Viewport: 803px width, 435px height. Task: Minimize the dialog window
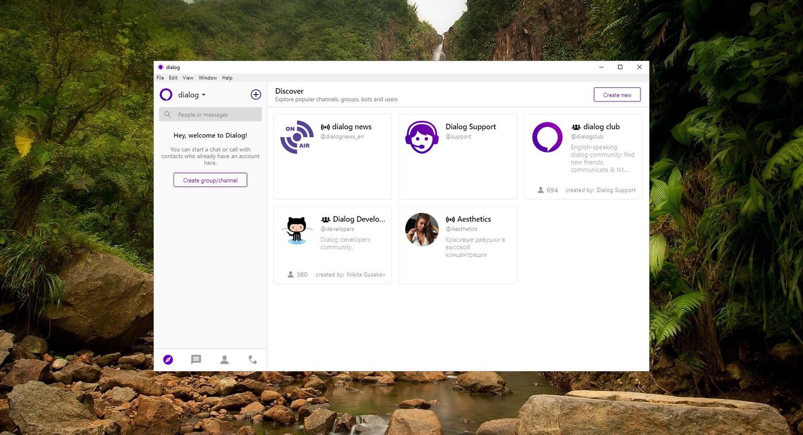point(601,67)
